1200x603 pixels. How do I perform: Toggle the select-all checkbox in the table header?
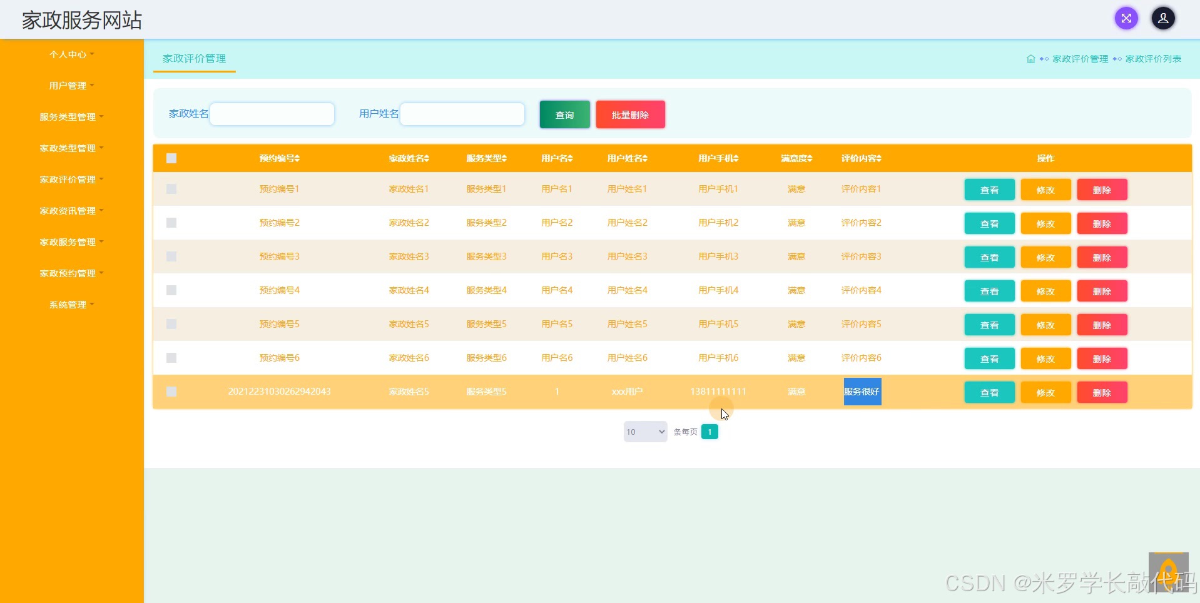coord(171,158)
